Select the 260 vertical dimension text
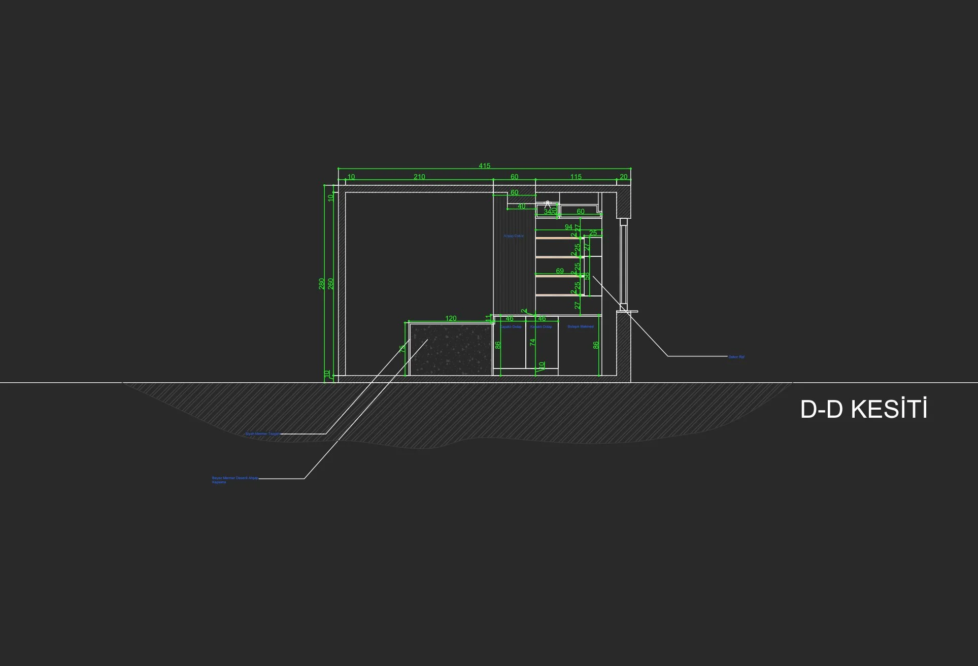The image size is (978, 666). click(331, 284)
